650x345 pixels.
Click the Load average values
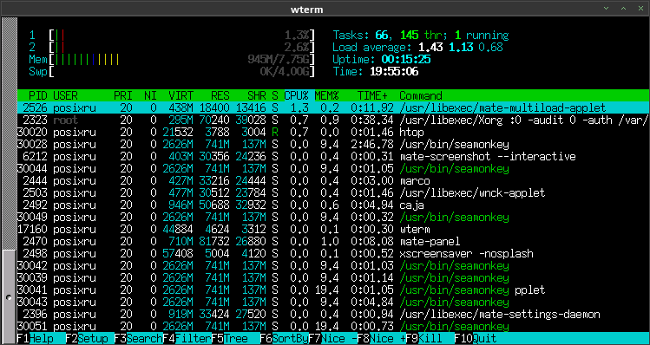pyautogui.click(x=461, y=47)
